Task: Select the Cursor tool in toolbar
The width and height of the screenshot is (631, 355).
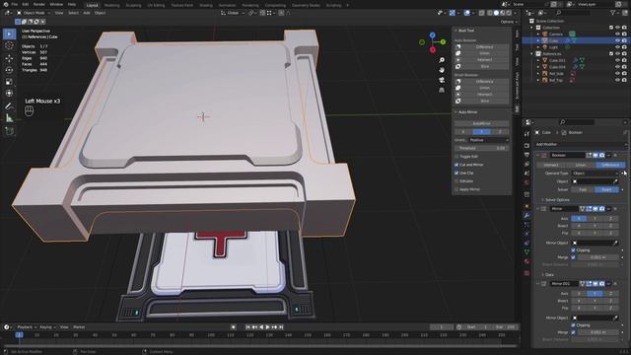Action: pyautogui.click(x=9, y=46)
